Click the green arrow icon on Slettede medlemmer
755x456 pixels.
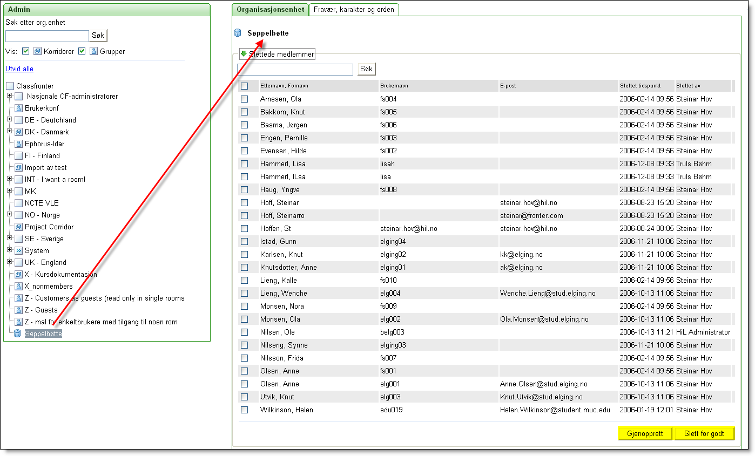(244, 54)
